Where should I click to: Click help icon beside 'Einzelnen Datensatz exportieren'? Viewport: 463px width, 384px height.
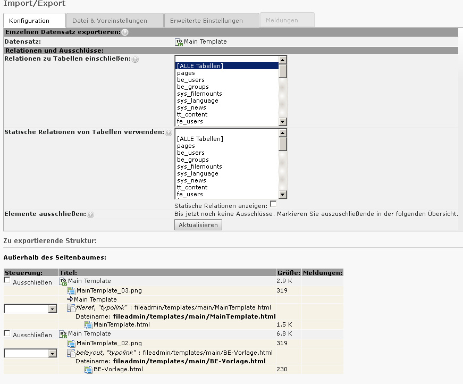coord(125,32)
